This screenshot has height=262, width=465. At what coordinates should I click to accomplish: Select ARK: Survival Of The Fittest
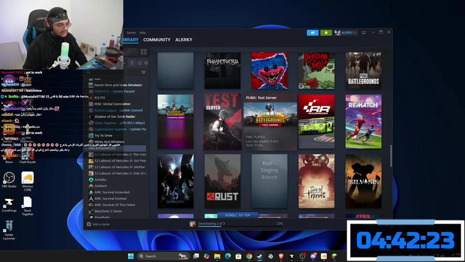pyautogui.click(x=116, y=205)
